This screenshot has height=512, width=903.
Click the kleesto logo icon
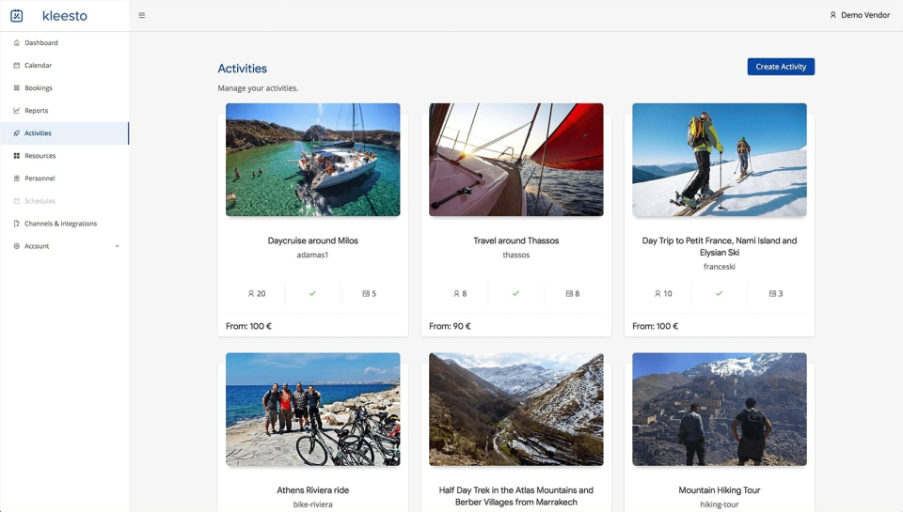[x=16, y=15]
